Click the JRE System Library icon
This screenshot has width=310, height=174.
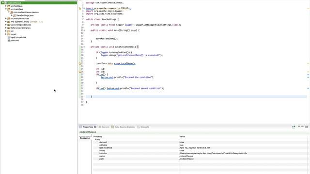[x=9, y=22]
